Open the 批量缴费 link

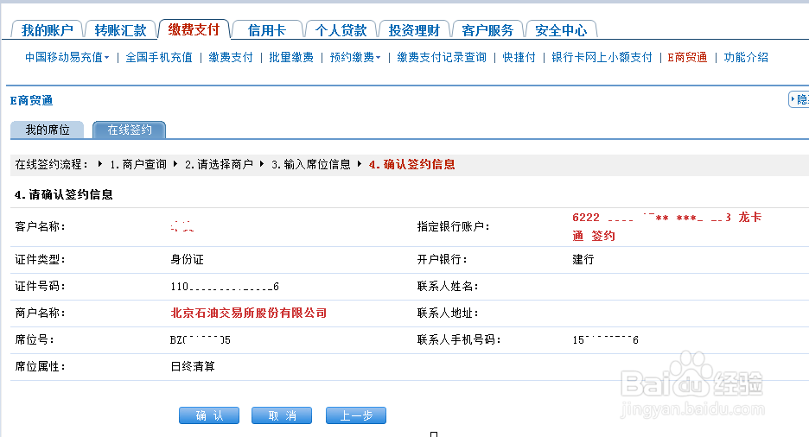pyautogui.click(x=291, y=57)
